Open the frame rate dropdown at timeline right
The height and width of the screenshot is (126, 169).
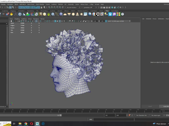(x=167, y=115)
